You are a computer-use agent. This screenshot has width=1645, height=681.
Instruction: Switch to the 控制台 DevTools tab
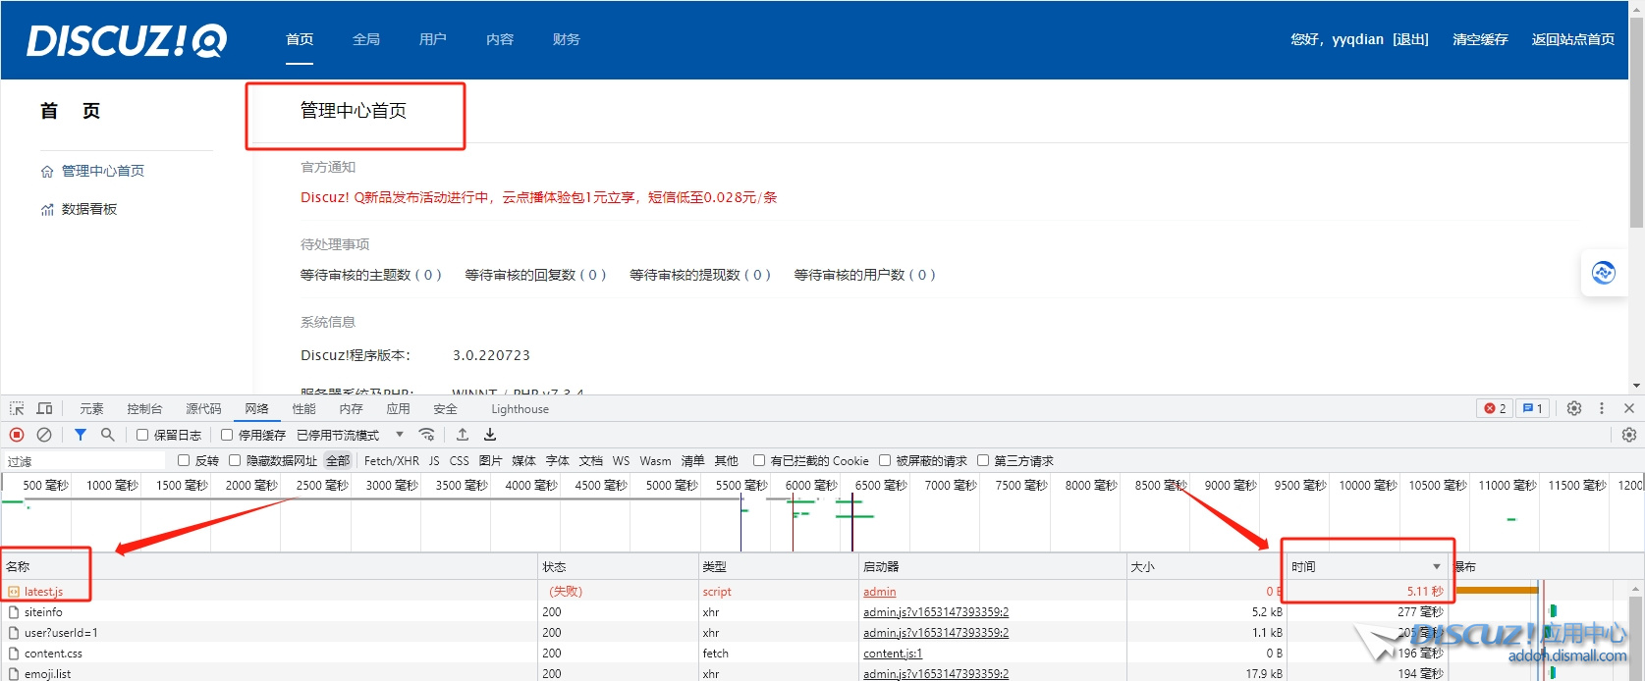coord(144,409)
